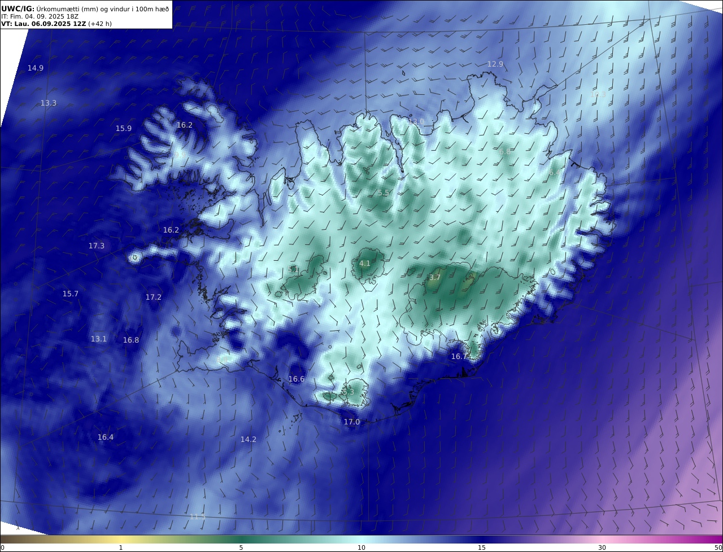Viewport: 723px width, 552px height.
Task: Click the 17.0 value on the map
Action: pos(352,422)
